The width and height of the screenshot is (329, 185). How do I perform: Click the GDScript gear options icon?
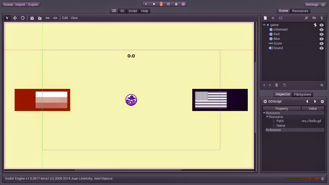(x=322, y=101)
